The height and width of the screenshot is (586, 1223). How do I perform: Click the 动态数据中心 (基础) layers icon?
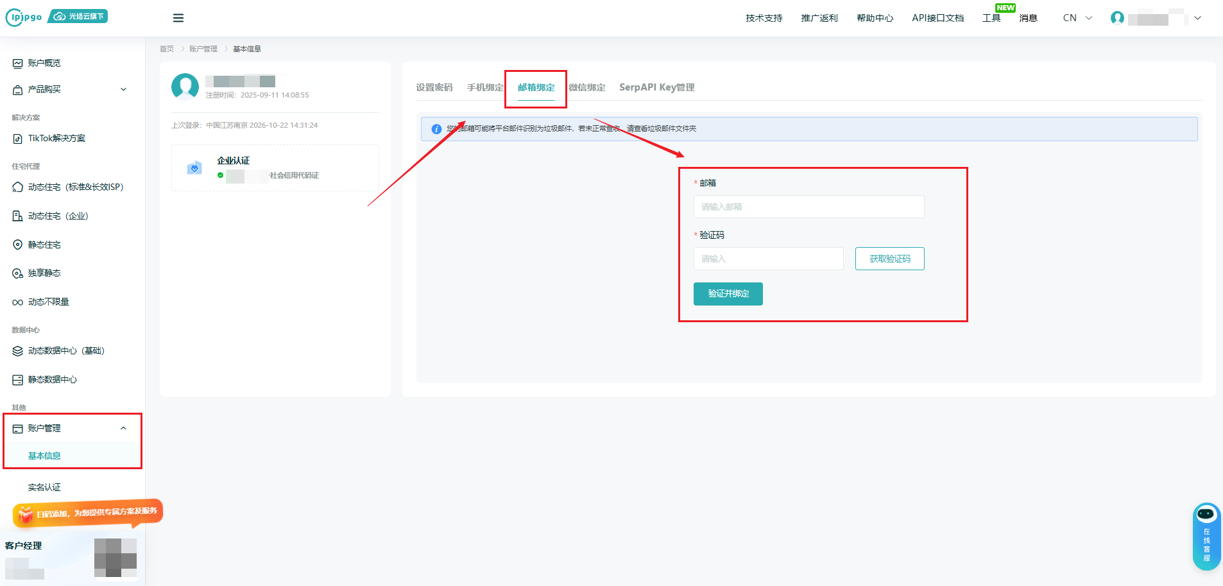18,351
